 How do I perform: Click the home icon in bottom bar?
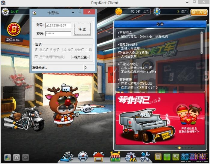(16, 157)
